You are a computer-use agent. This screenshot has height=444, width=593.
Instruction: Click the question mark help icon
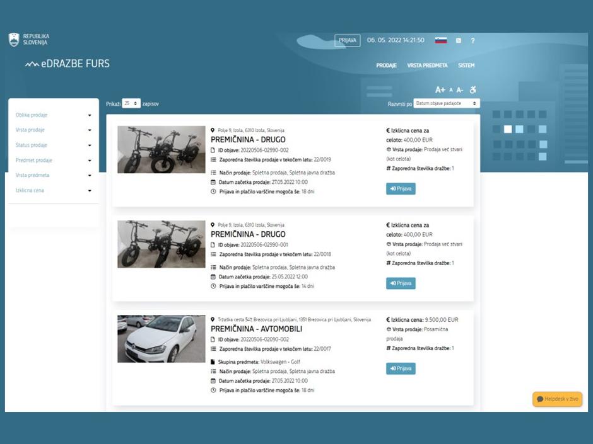tap(473, 40)
